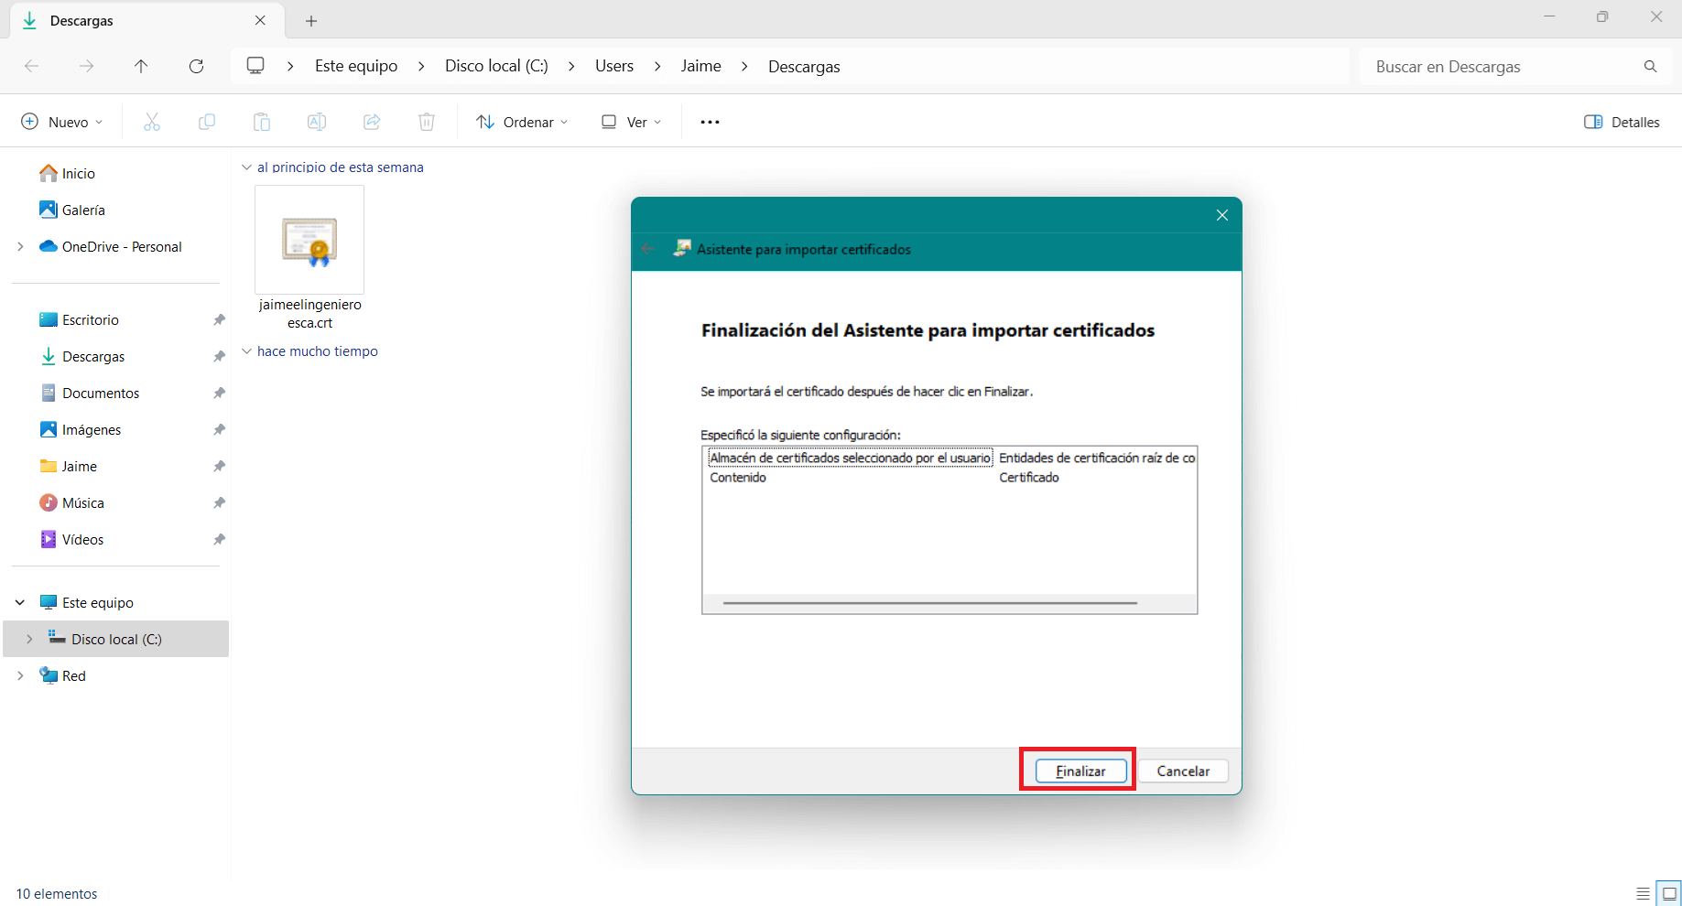Screen dimensions: 1682x906
Task: Click the share icon in the toolbar
Action: click(372, 122)
